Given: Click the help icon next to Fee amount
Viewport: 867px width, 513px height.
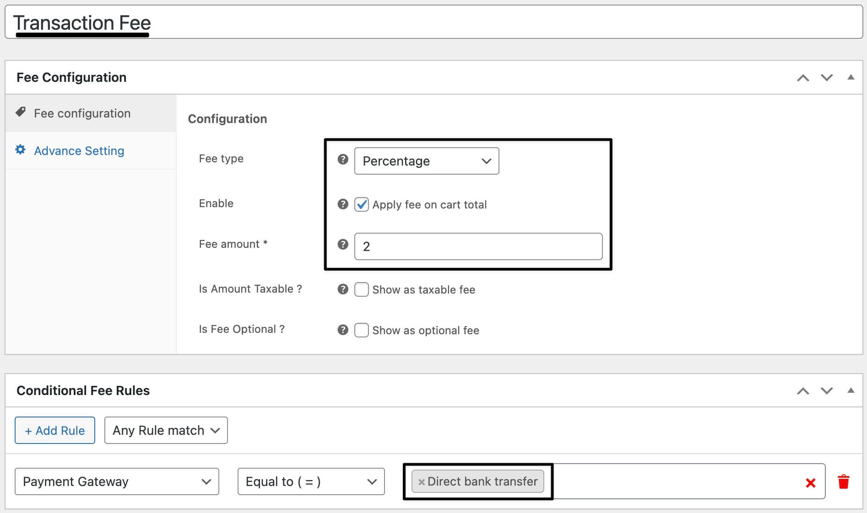Looking at the screenshot, I should (342, 245).
